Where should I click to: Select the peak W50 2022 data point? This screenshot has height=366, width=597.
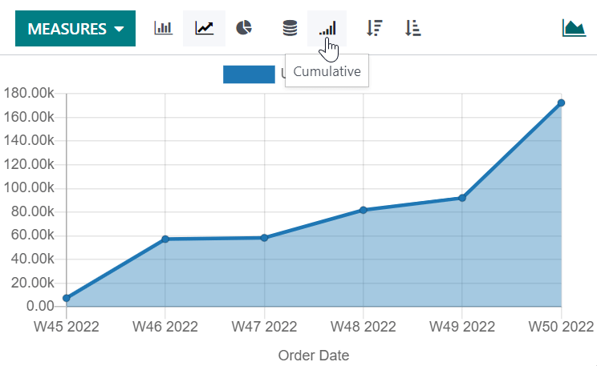(561, 103)
